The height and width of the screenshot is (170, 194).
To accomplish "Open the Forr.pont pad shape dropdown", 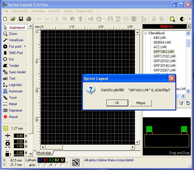I will (25, 46).
